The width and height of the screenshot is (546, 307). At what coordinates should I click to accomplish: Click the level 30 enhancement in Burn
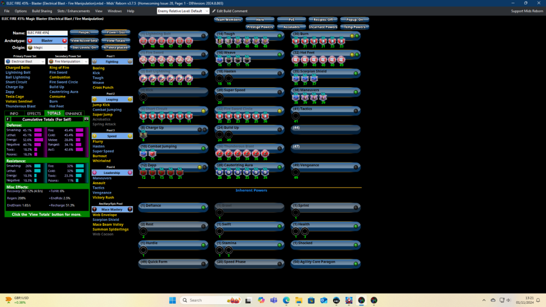(295, 41)
